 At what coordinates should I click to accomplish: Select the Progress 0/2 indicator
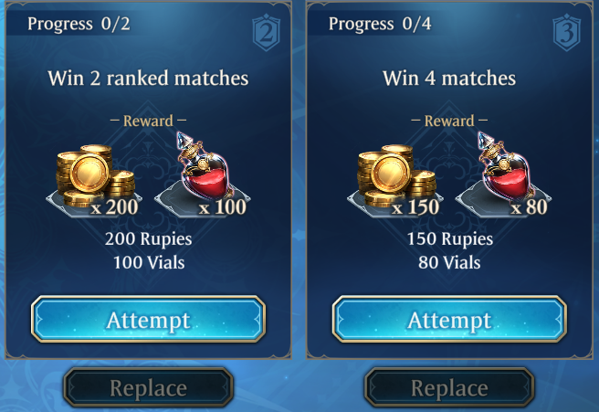[79, 24]
